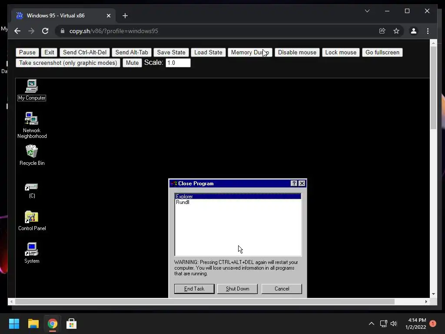
Task: Click the scrollbar up arrow
Action: [x=433, y=43]
